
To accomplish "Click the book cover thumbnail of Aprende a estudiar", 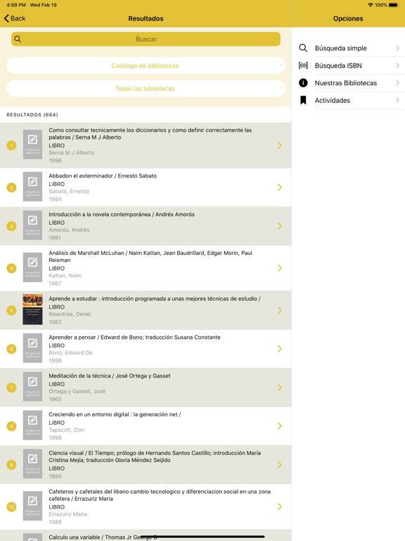I will (x=33, y=309).
